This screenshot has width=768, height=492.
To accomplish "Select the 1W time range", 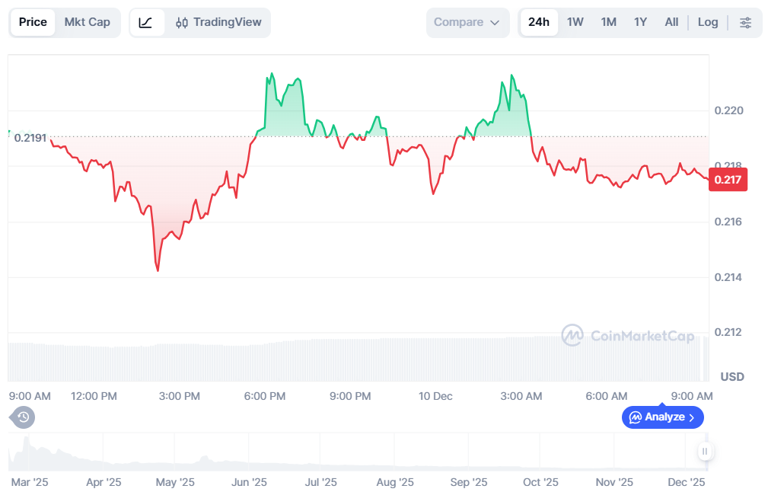I will (x=575, y=22).
